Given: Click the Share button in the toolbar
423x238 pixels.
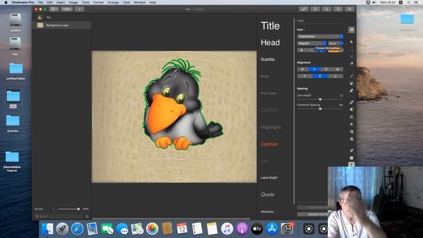Looking at the screenshot, I should (338, 9).
